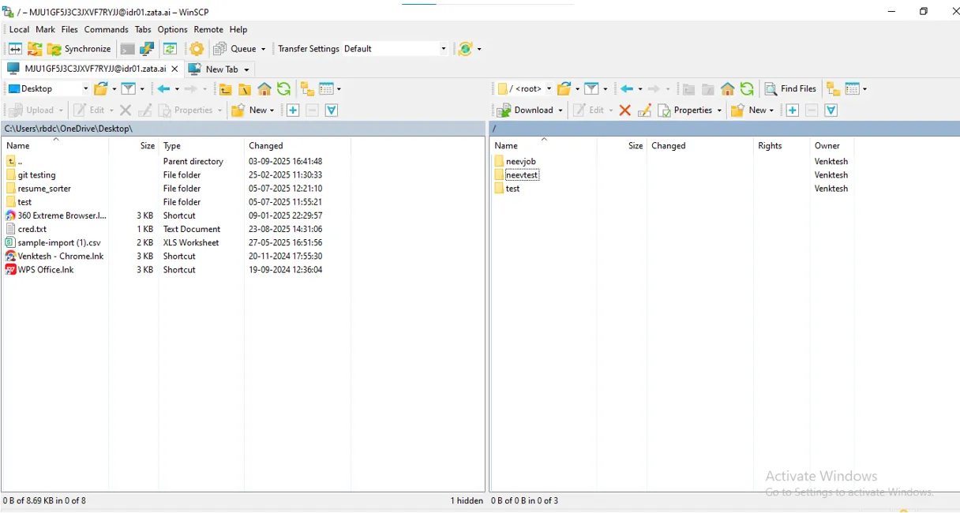Go to home directory in local panel
Image resolution: width=960 pixels, height=513 pixels.
[x=264, y=89]
